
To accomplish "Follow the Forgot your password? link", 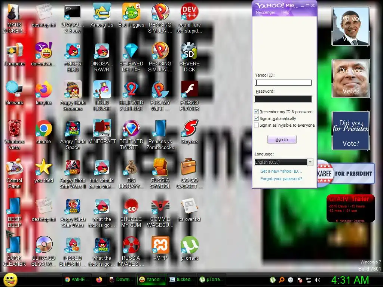I will click(x=281, y=179).
